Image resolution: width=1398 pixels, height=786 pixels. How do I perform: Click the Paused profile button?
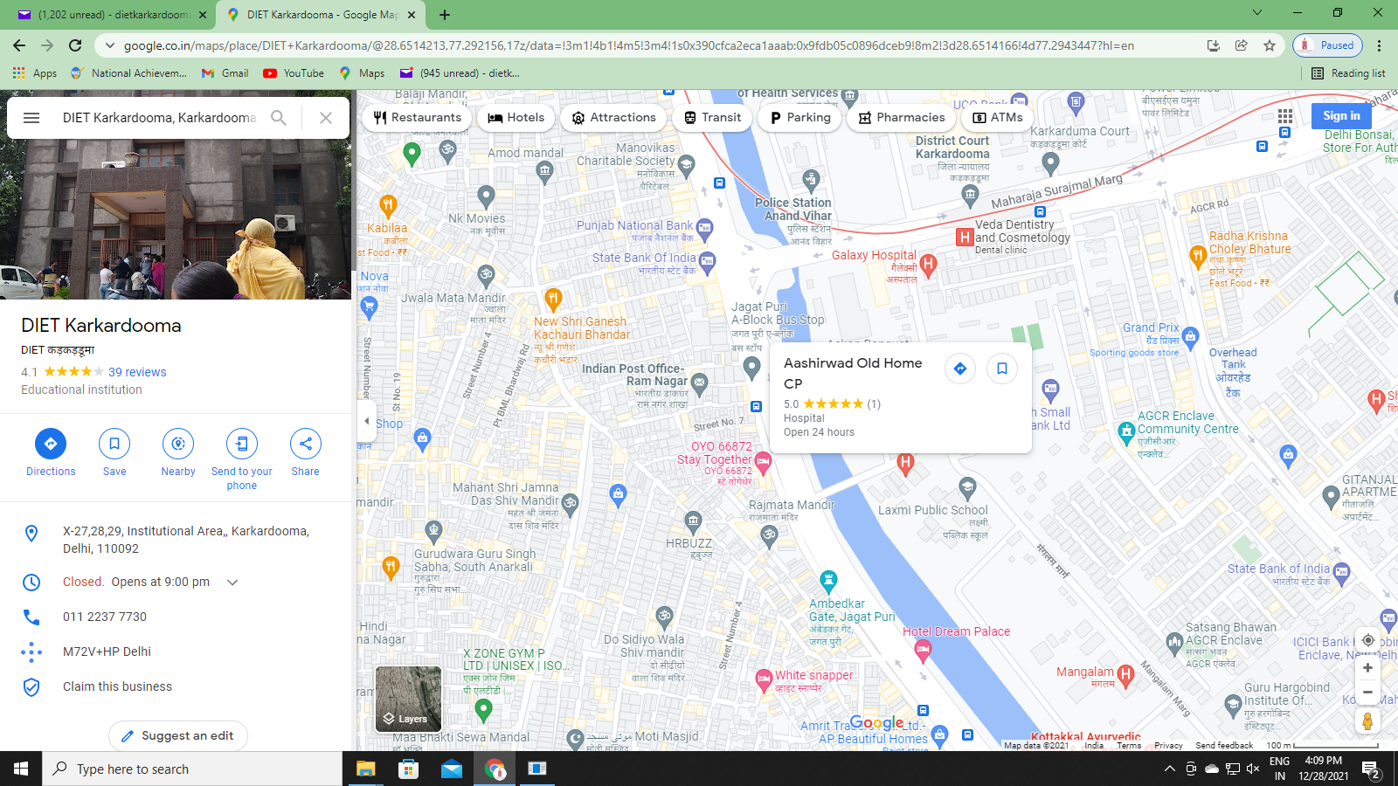pos(1327,45)
